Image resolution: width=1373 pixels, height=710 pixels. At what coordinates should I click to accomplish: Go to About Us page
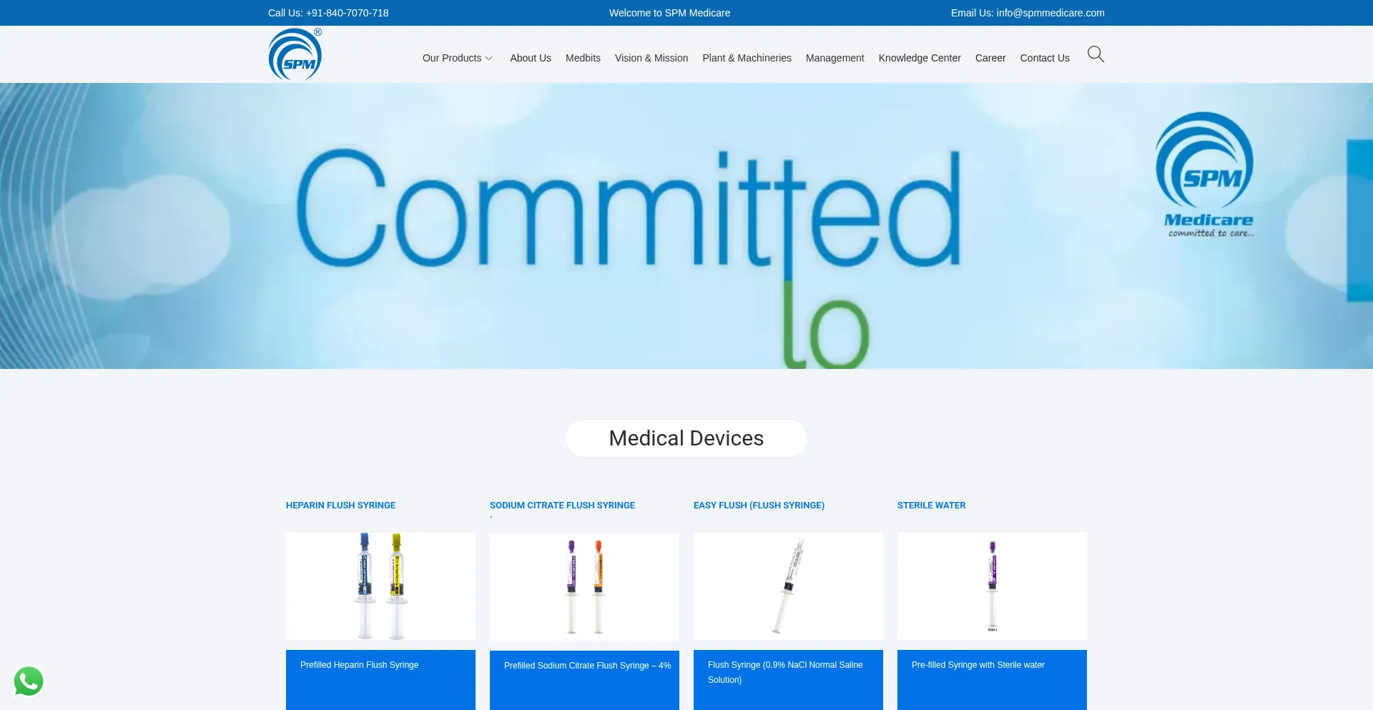point(531,58)
